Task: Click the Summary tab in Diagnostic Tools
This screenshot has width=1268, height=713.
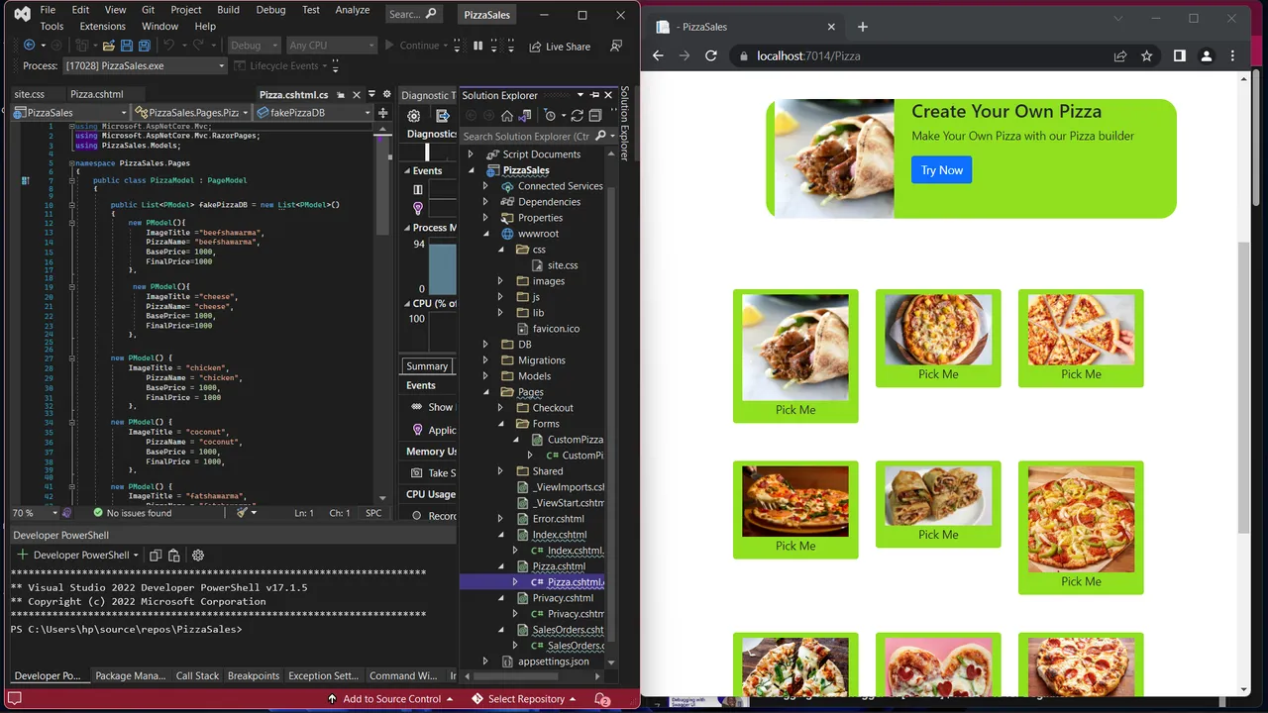Action: click(x=427, y=366)
